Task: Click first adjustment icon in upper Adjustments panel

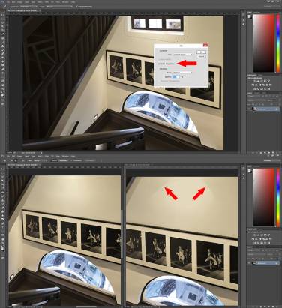Action: tap(254, 81)
